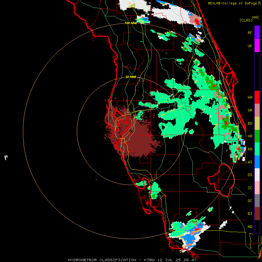The image size is (262, 262).
Task: Click the "HA" legend label
Action: (x=250, y=98)
